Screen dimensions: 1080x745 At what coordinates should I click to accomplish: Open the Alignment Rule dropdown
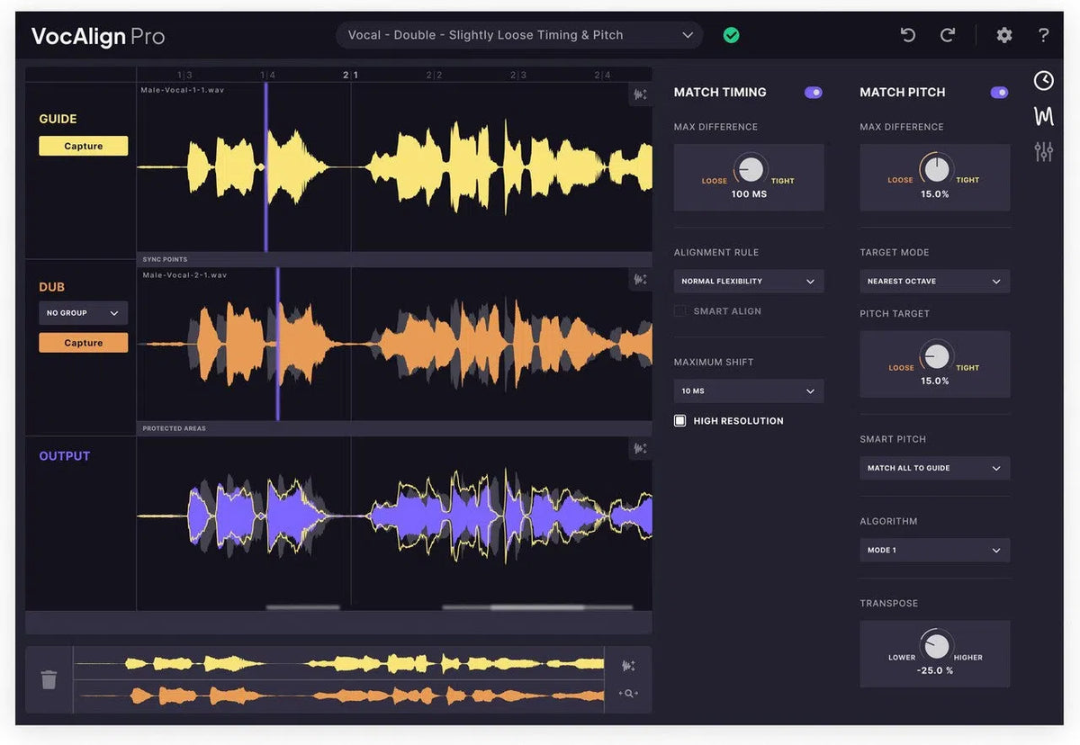[x=748, y=281]
